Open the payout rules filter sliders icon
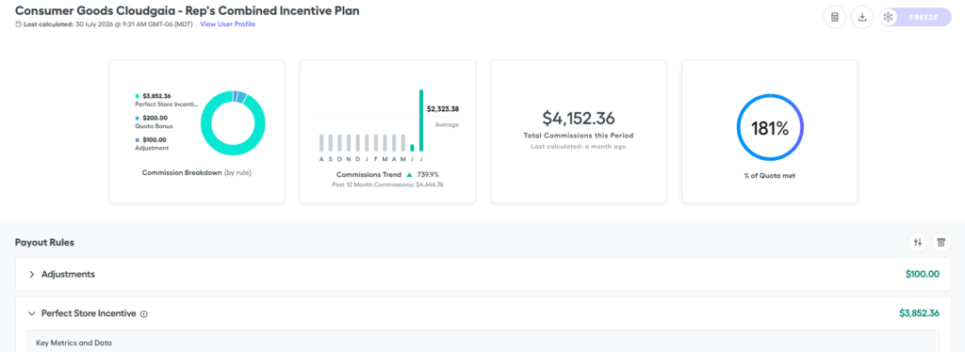 point(918,243)
